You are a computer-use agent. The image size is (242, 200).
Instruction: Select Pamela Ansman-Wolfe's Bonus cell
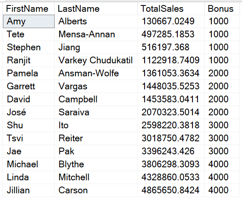[222, 73]
